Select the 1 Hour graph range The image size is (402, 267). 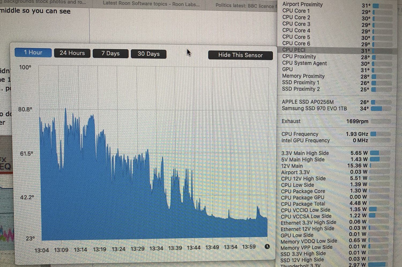pos(33,53)
